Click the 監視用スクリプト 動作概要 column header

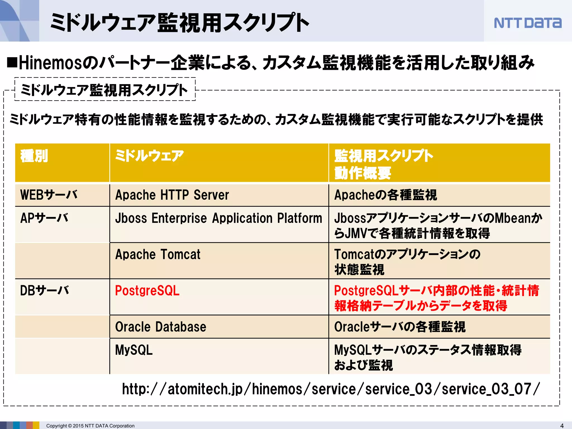440,163
